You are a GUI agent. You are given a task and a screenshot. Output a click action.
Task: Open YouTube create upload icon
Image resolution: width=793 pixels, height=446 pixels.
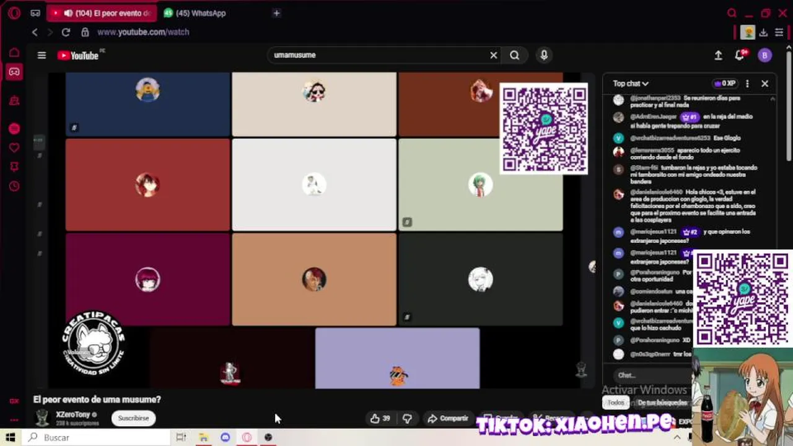[x=718, y=55]
